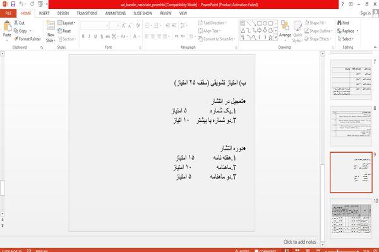This screenshot has height=252, width=379.
Task: Open Shape Outline color options
Action: (x=318, y=31)
